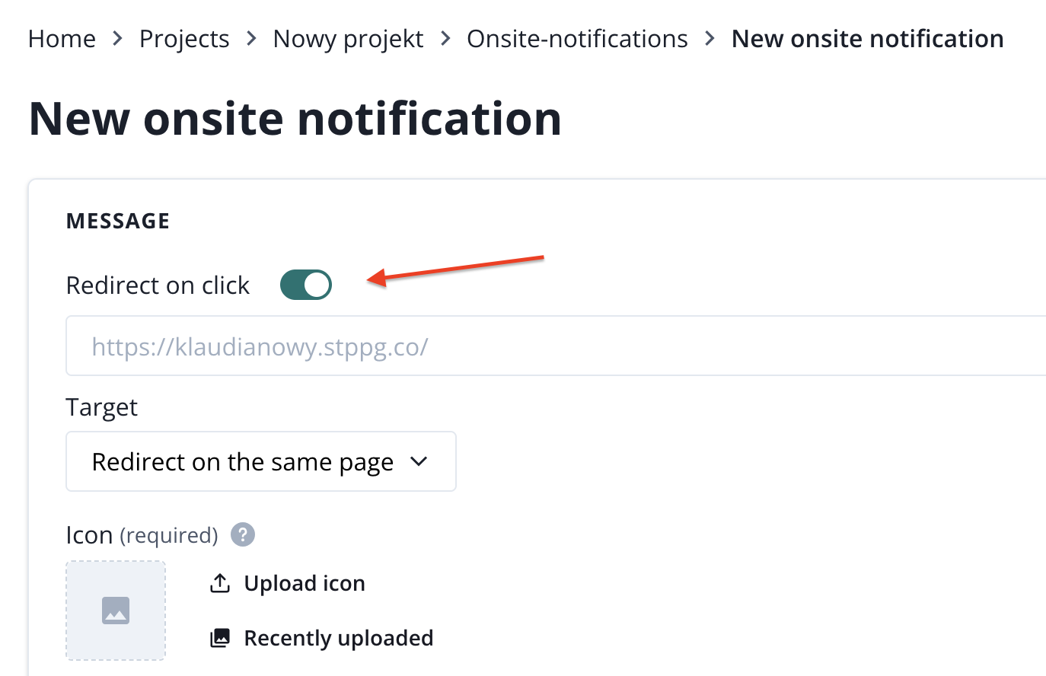This screenshot has width=1046, height=676.
Task: Click the dashed icon placeholder box
Action: (x=116, y=611)
